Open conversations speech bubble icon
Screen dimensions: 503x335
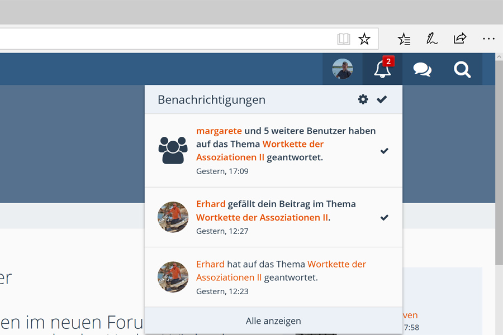click(422, 70)
